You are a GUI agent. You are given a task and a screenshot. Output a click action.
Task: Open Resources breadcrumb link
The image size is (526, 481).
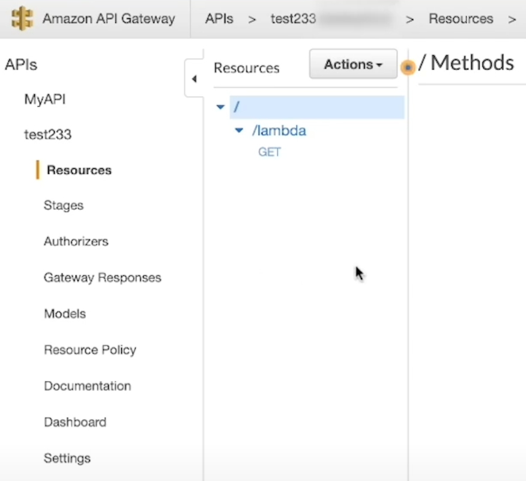pyautogui.click(x=461, y=19)
